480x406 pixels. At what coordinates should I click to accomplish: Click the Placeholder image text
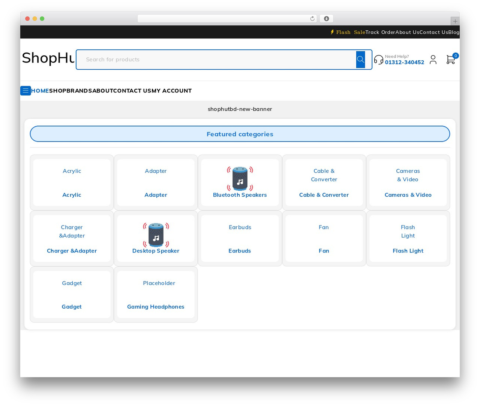159,283
